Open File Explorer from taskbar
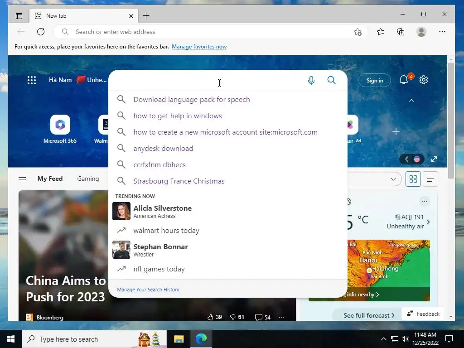 click(x=179, y=339)
